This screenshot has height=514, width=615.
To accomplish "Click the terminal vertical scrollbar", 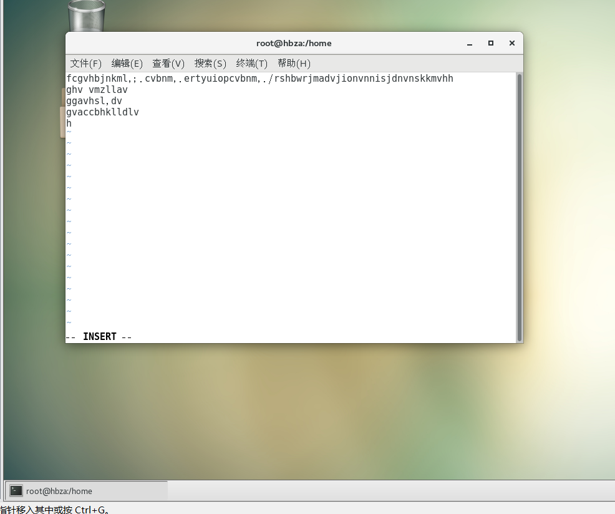I will tap(520, 208).
